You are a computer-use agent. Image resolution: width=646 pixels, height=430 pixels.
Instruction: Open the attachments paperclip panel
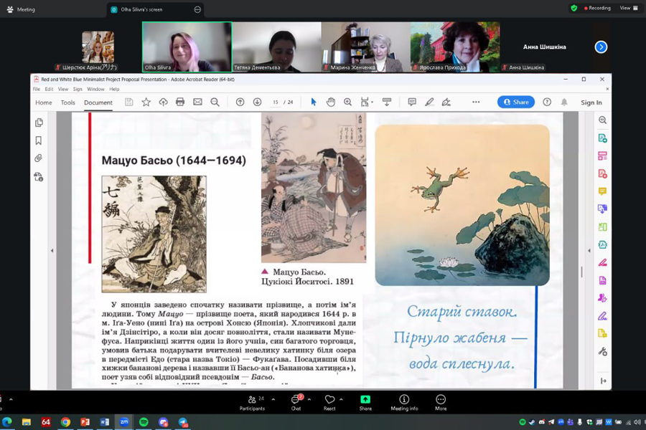tap(39, 158)
